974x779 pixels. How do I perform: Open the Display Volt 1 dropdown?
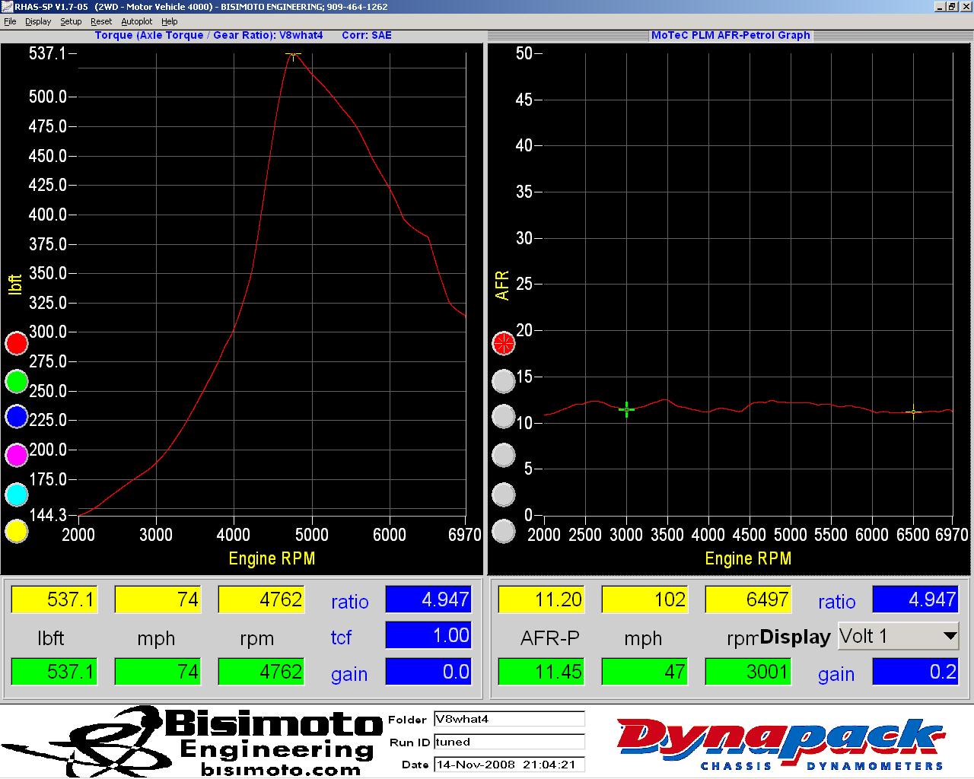tap(899, 636)
